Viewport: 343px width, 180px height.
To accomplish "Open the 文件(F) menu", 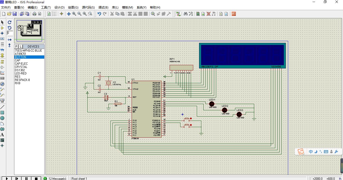I will [6, 8].
